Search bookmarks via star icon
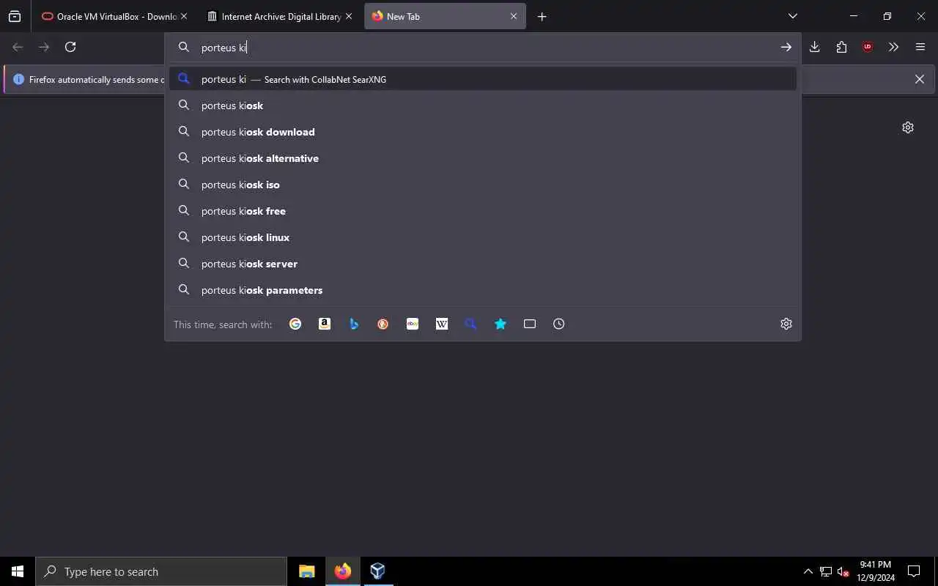The image size is (938, 586). [x=501, y=324]
